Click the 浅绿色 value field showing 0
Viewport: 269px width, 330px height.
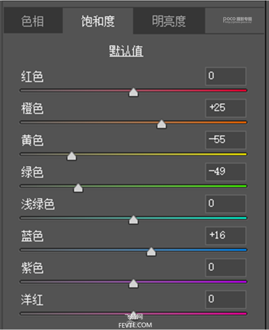[x=225, y=204]
